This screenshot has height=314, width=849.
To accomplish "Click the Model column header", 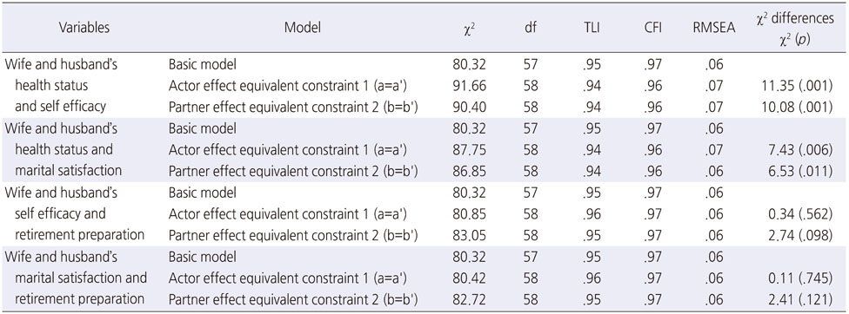I will 303,28.
